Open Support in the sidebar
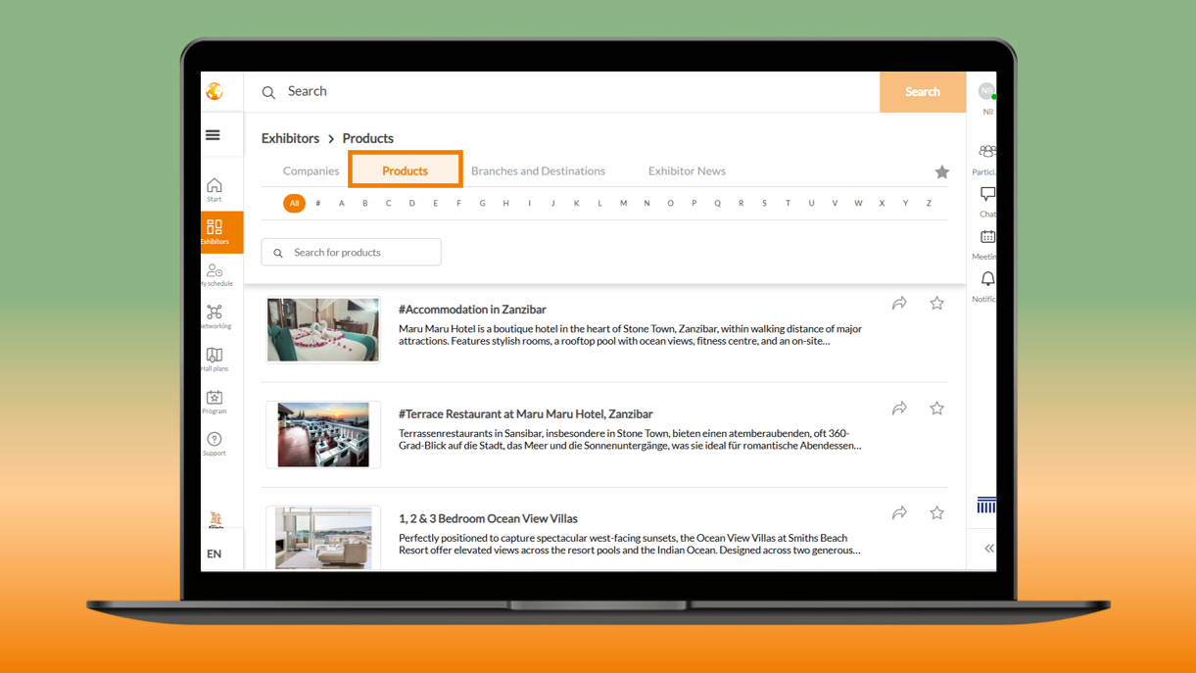 [215, 444]
